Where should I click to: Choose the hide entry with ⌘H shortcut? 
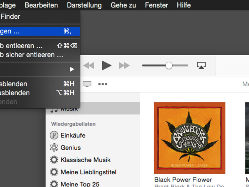point(40,84)
